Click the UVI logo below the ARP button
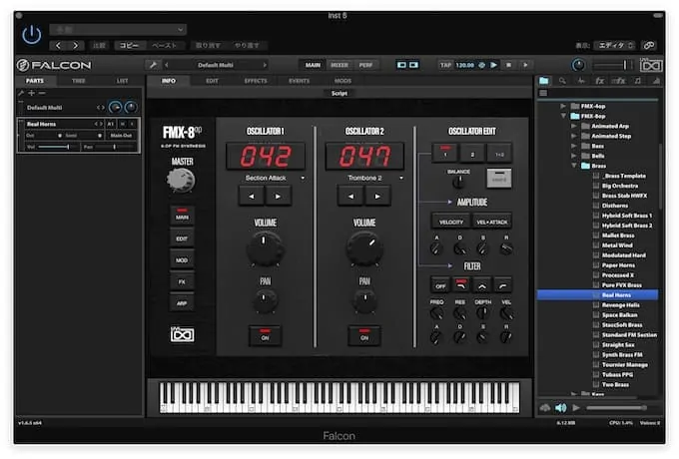Viewport: 679px width, 459px height. click(x=182, y=334)
